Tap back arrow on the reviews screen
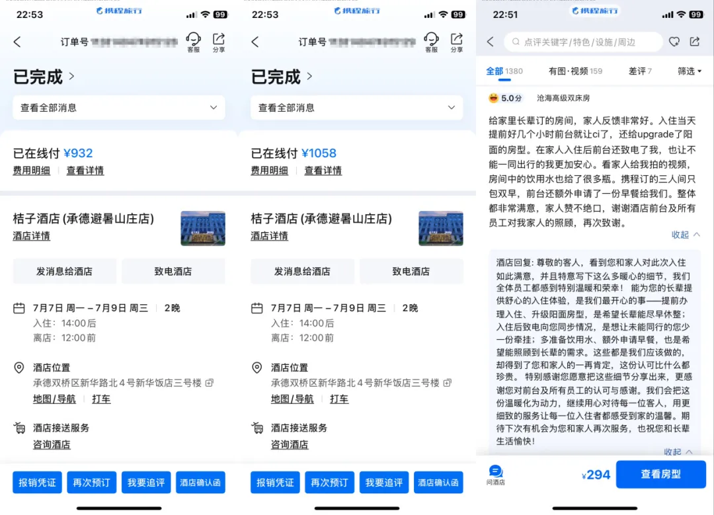Viewport: 714px width, 515px height. [490, 42]
